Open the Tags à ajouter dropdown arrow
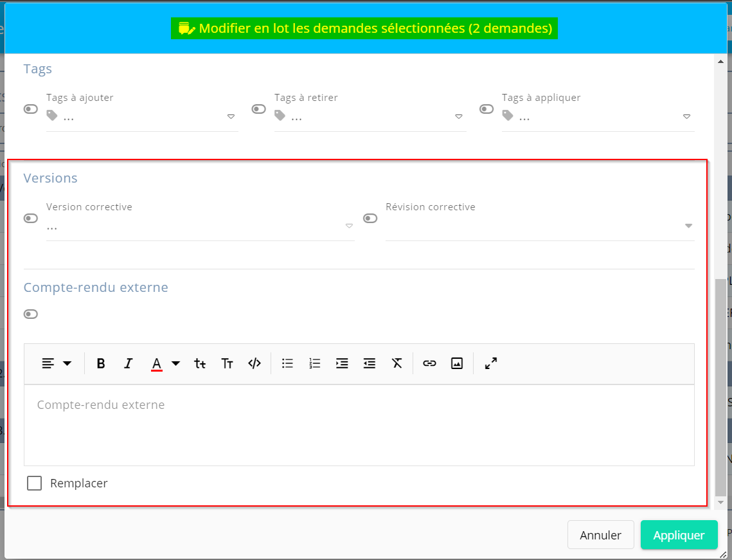This screenshot has height=560, width=732. [231, 117]
